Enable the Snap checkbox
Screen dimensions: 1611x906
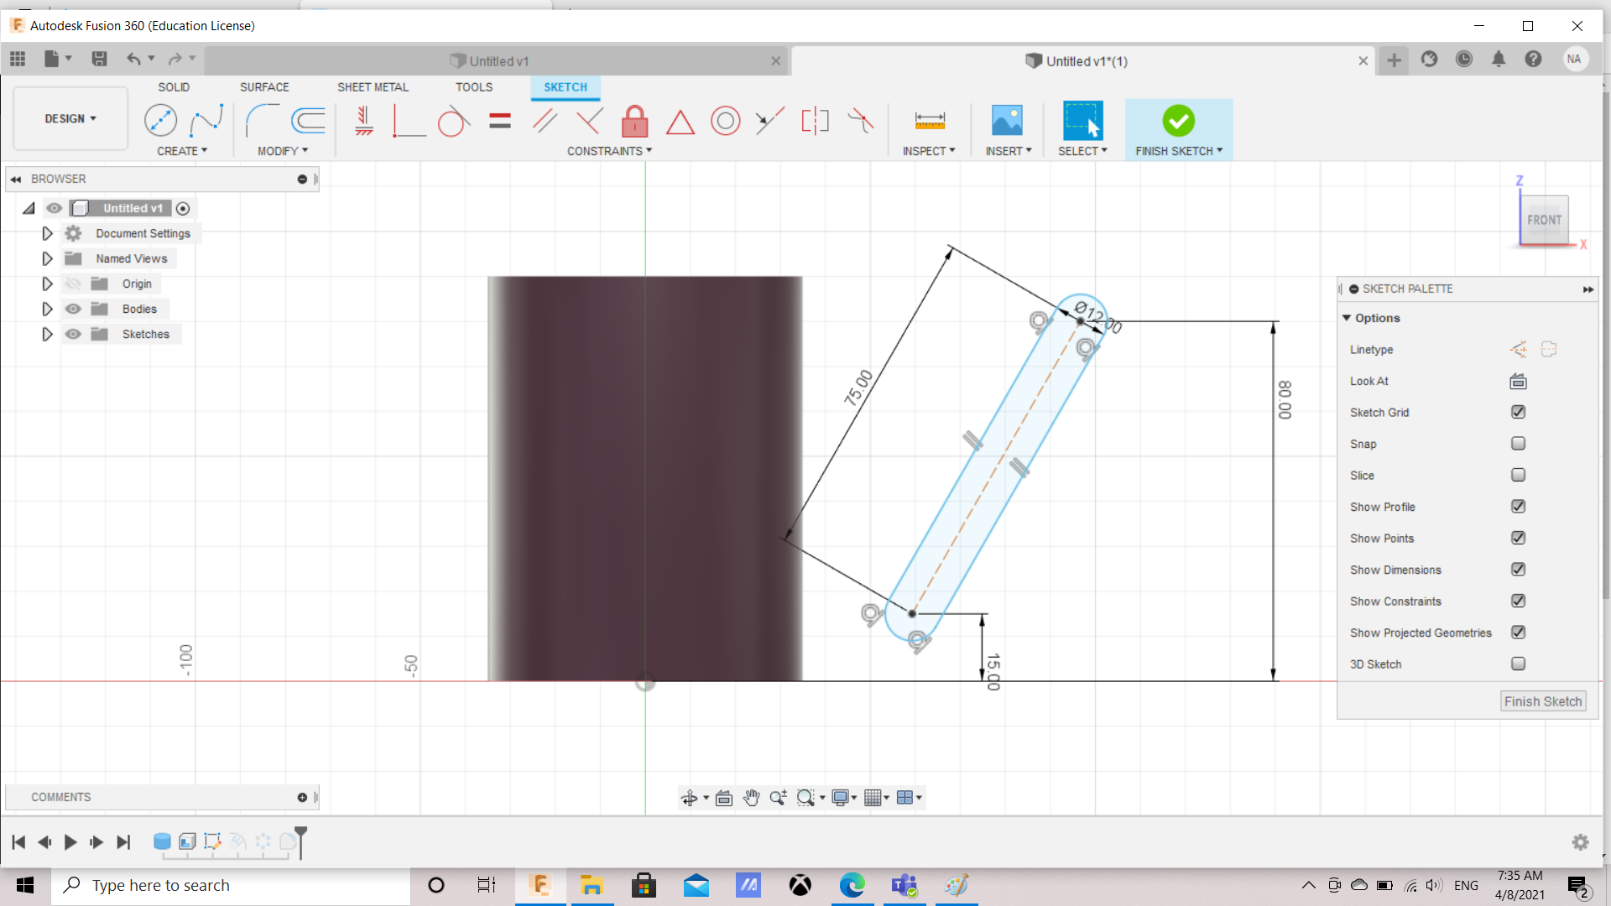[x=1518, y=444]
